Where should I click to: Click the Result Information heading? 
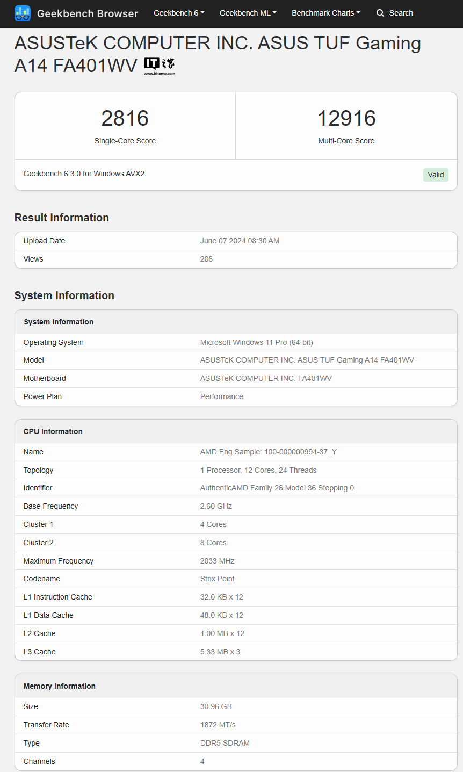pyautogui.click(x=62, y=218)
